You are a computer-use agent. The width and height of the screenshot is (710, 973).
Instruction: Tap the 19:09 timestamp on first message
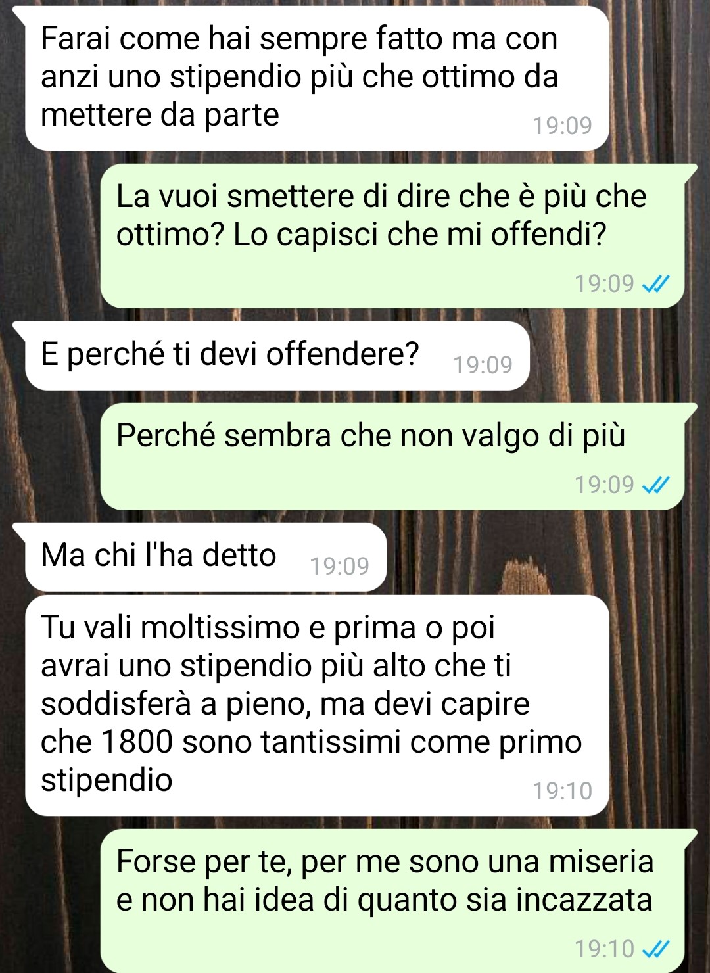tap(562, 125)
